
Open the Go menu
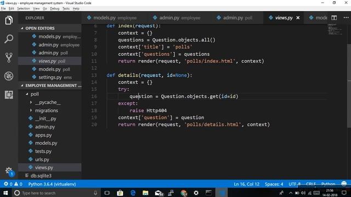tap(45, 9)
